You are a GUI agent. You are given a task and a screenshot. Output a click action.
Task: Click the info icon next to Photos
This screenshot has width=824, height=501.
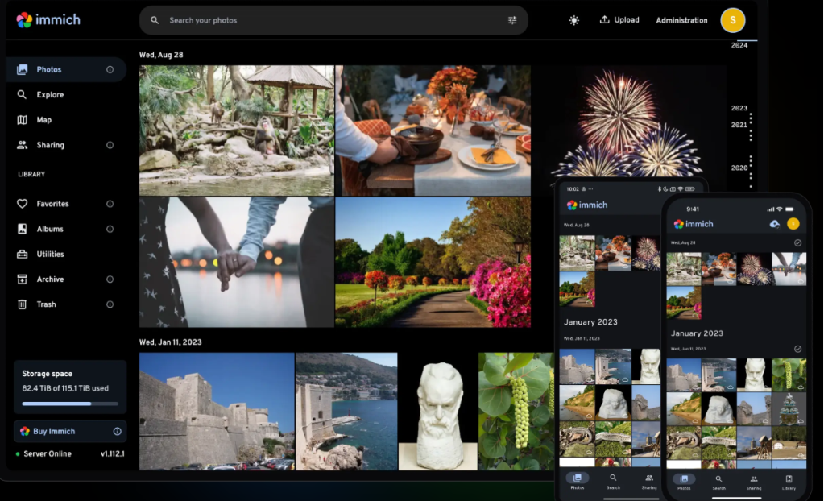110,69
